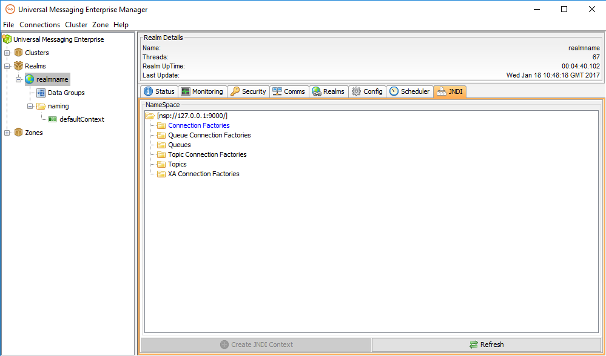The image size is (606, 356).
Task: Click the Universal Messaging app icon in title bar
Action: 10,10
